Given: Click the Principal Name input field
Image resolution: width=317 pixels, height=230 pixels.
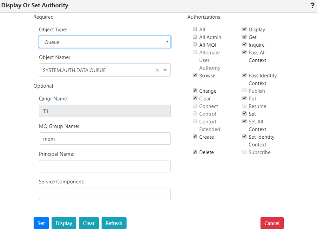Looking at the screenshot, I should (105, 166).
